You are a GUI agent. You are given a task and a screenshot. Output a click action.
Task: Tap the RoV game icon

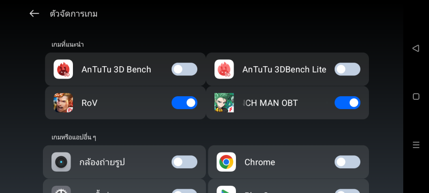tap(63, 102)
